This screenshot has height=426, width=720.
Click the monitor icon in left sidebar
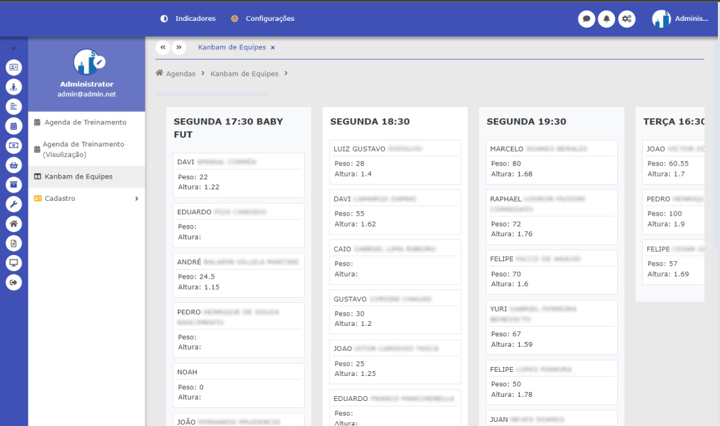click(x=14, y=262)
